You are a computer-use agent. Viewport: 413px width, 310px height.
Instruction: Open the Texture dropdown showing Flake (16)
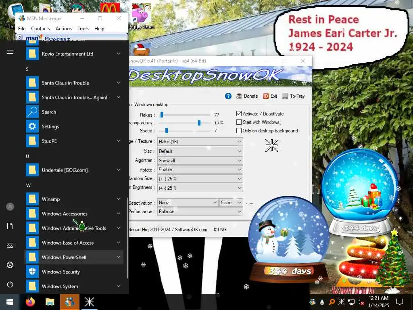click(200, 142)
